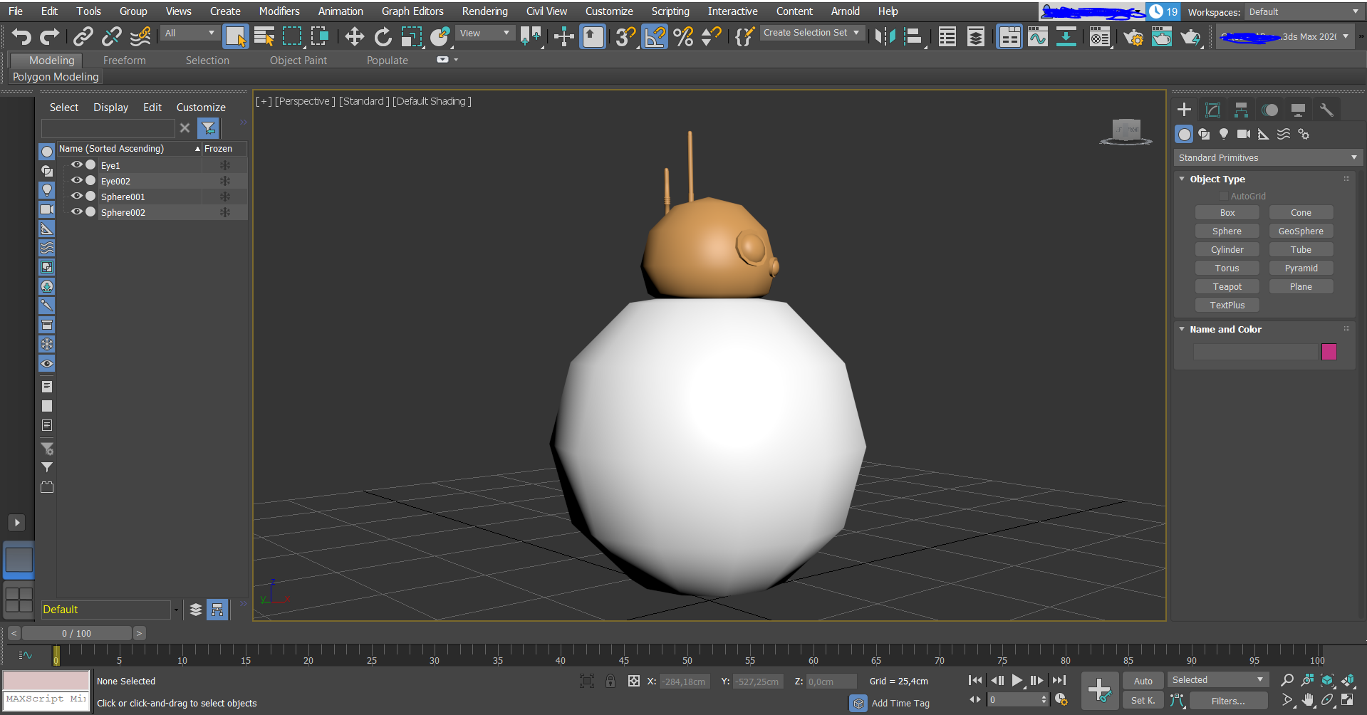Image resolution: width=1367 pixels, height=715 pixels.
Task: Switch to the Freeform ribbon tab
Action: (x=124, y=61)
